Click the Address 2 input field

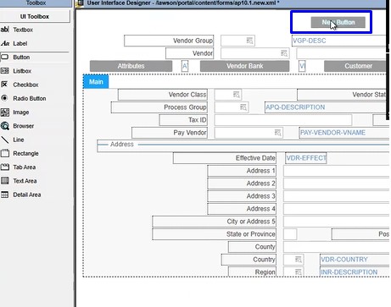[x=337, y=184]
